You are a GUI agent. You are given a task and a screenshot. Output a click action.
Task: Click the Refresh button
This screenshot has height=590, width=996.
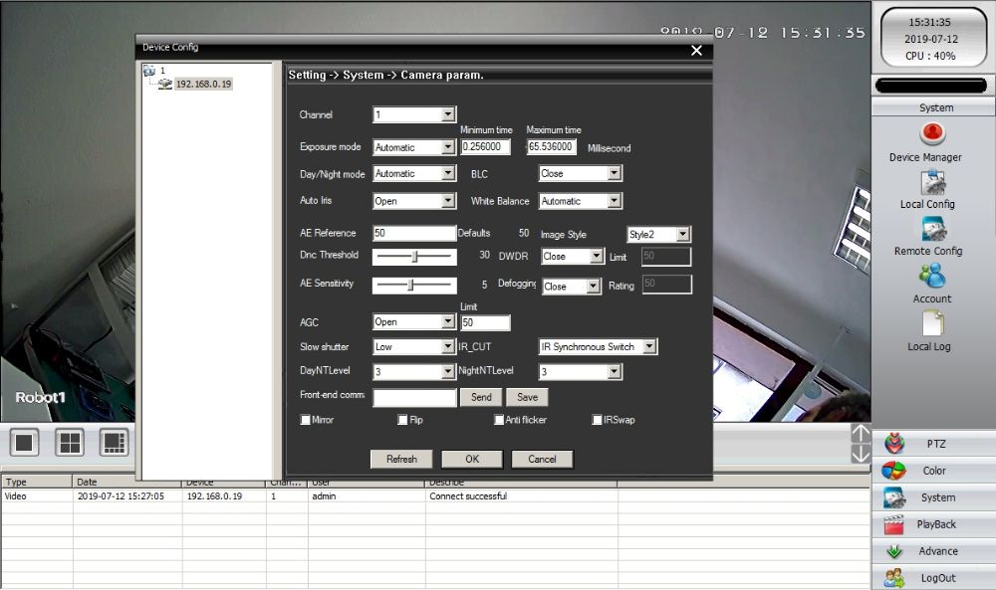pos(401,459)
